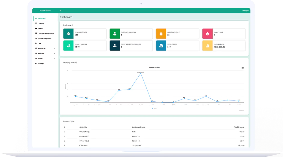Click the Settings gear icon in sidebar
The height and width of the screenshot is (157, 283).
pos(36,63)
